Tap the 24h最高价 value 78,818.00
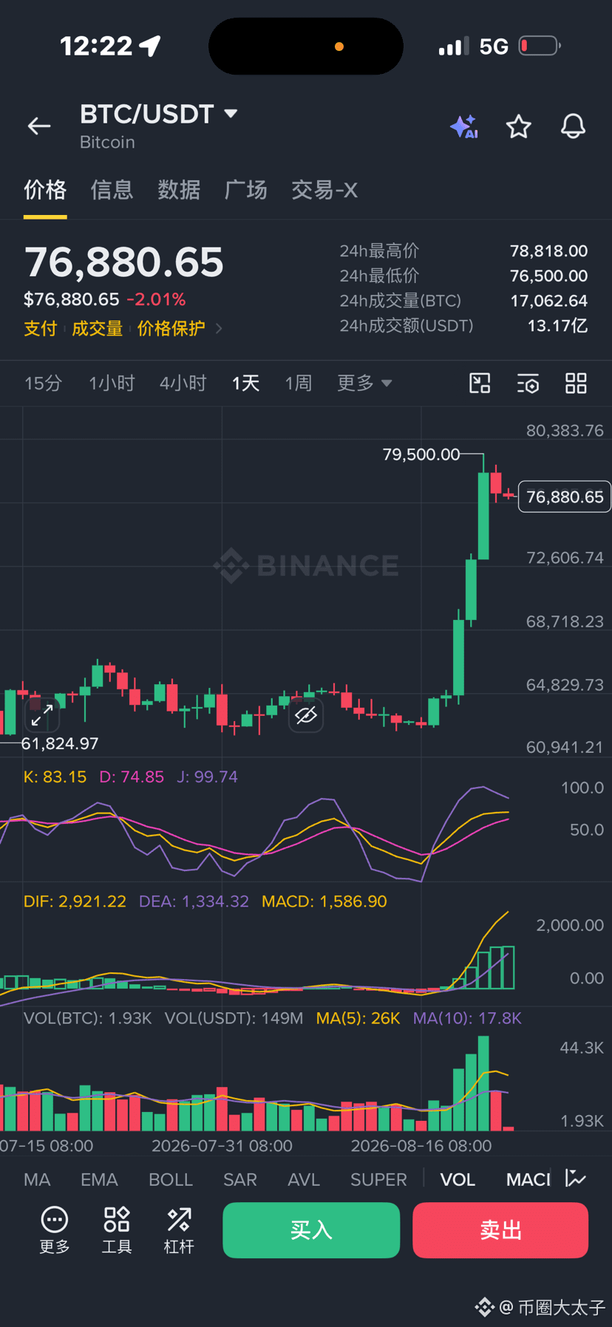This screenshot has height=1327, width=612. point(549,251)
